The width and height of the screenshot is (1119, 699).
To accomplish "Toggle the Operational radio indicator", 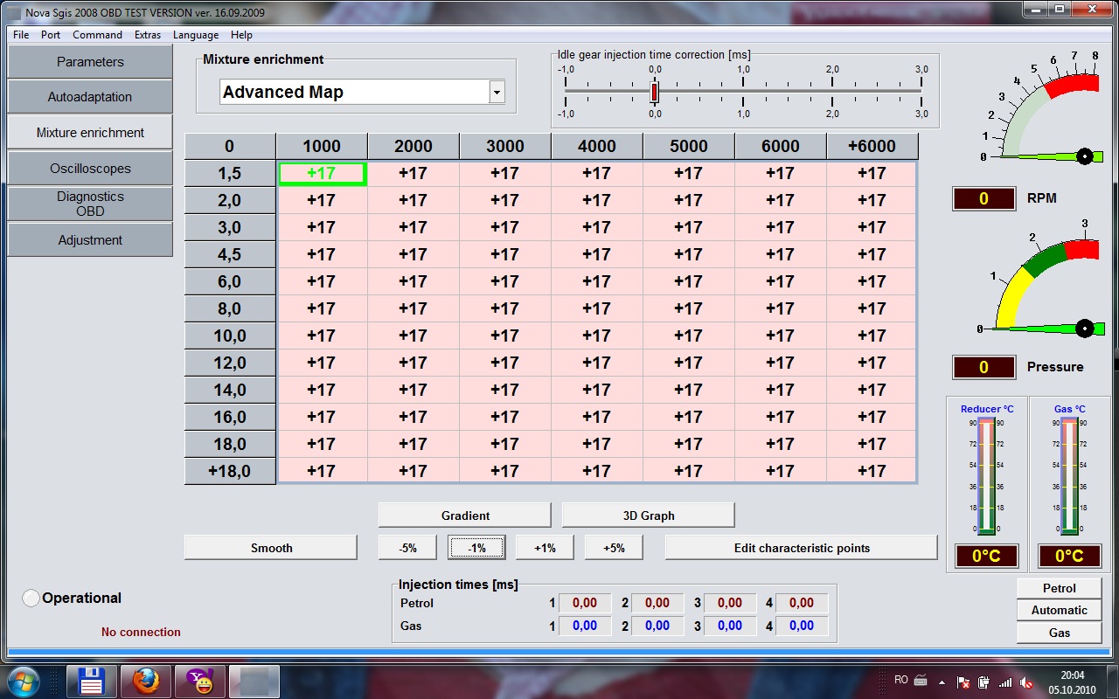I will pyautogui.click(x=31, y=599).
